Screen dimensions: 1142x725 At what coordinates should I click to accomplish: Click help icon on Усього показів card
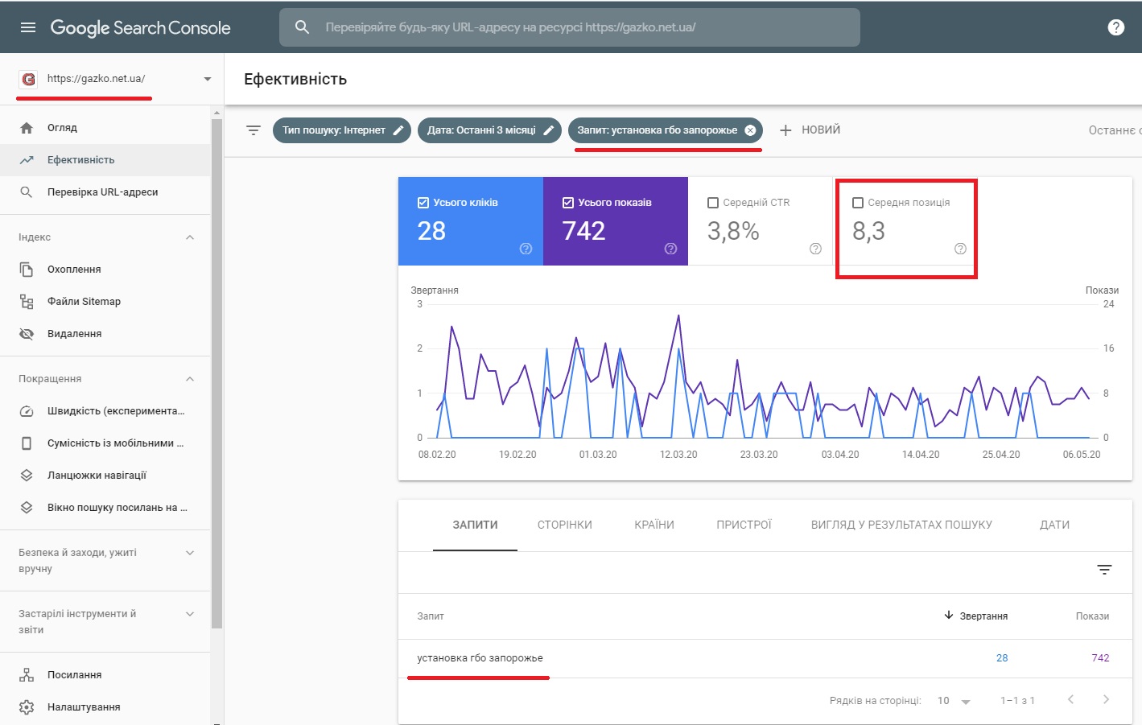[x=670, y=249]
